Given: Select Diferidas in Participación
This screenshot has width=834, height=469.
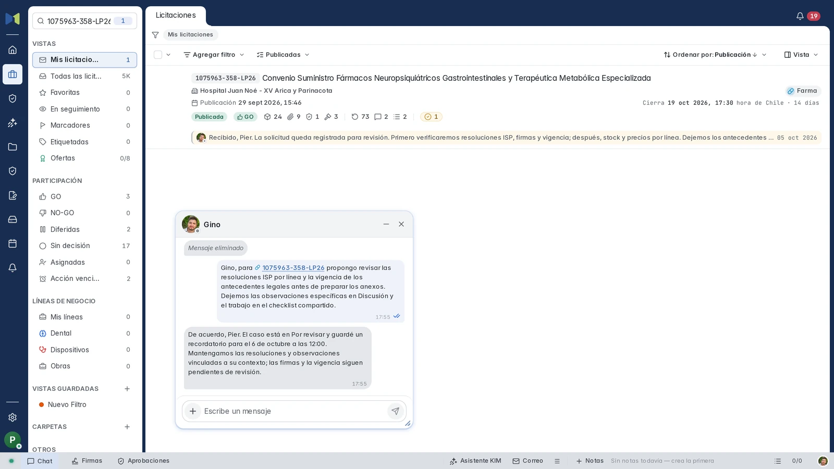Looking at the screenshot, I should click(x=84, y=229).
